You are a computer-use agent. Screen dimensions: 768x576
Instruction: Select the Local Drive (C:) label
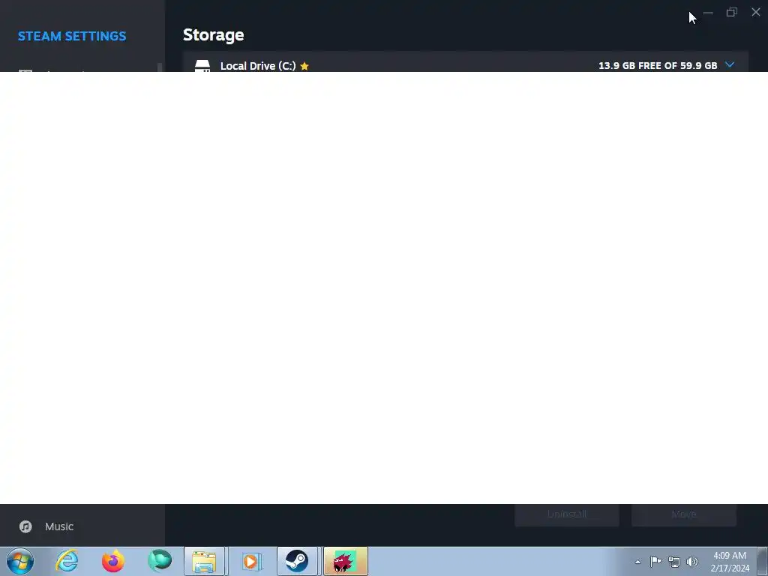point(258,66)
